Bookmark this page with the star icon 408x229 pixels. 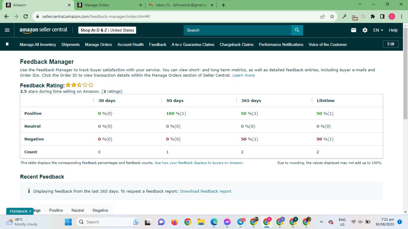332,17
